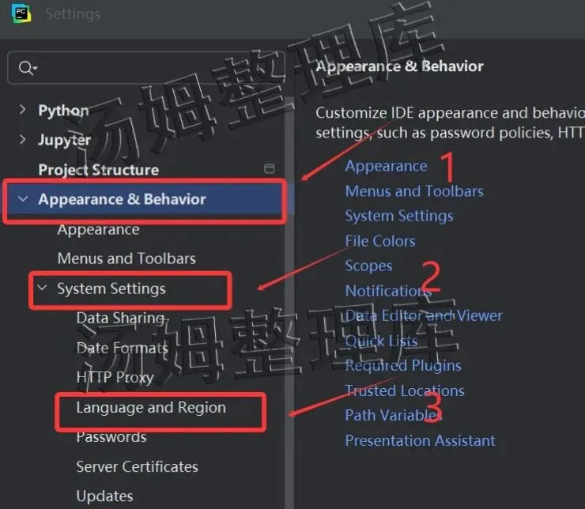Follow the Path Variables link

(x=393, y=416)
